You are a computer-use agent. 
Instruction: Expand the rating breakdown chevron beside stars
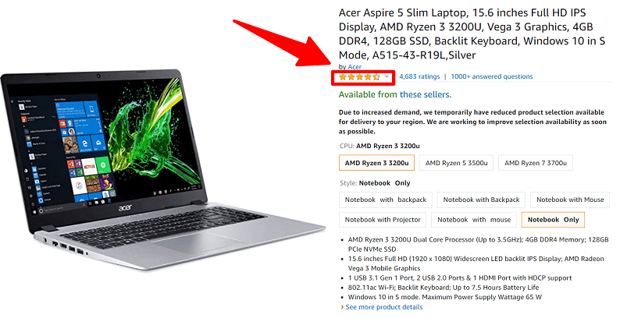[387, 76]
